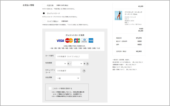Click the installment options list text
The height and width of the screenshot is (106, 170).
pyautogui.click(x=75, y=48)
